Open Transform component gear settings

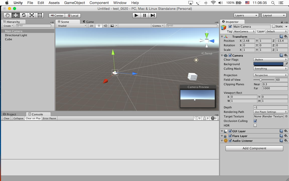pos(286,36)
